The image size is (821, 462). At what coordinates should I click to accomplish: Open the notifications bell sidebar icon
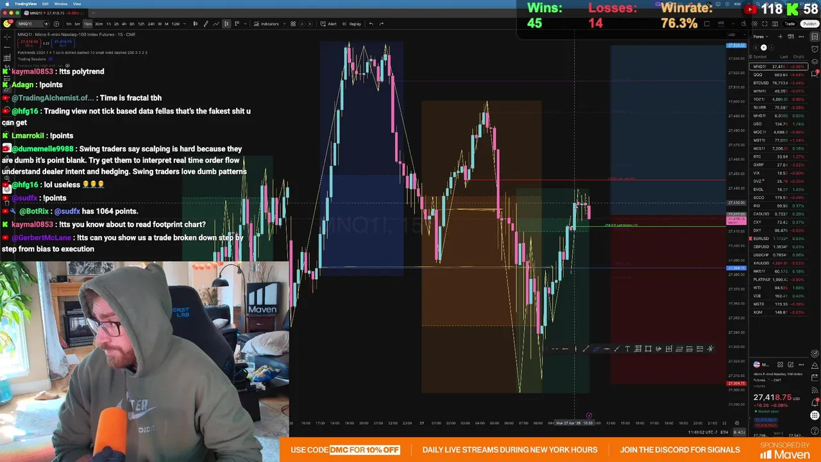pyautogui.click(x=815, y=403)
